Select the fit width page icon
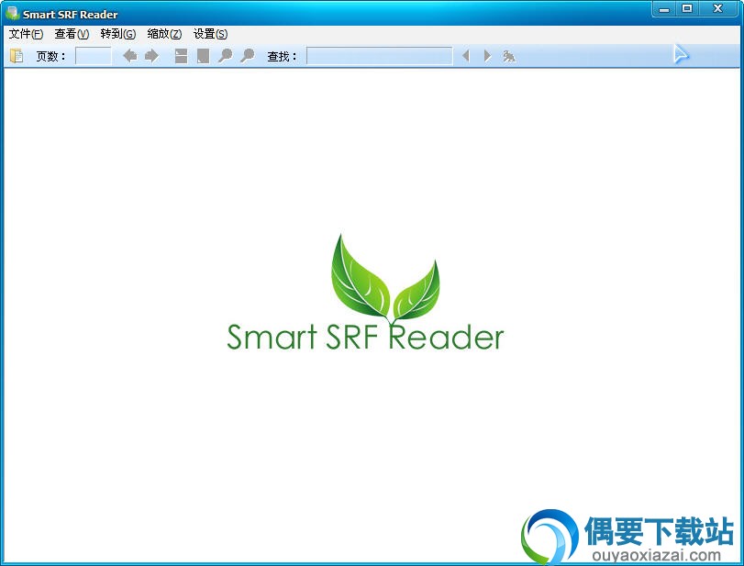The width and height of the screenshot is (744, 566). pos(181,56)
